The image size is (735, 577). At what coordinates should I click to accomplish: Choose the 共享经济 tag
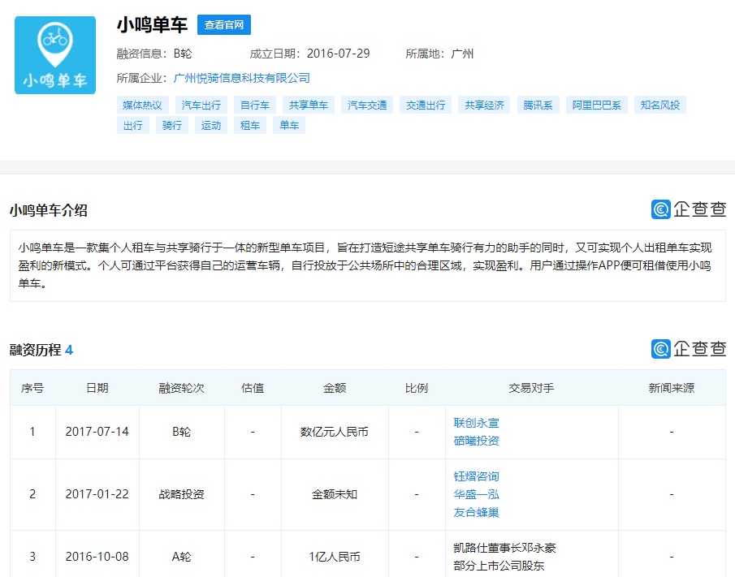pos(484,105)
